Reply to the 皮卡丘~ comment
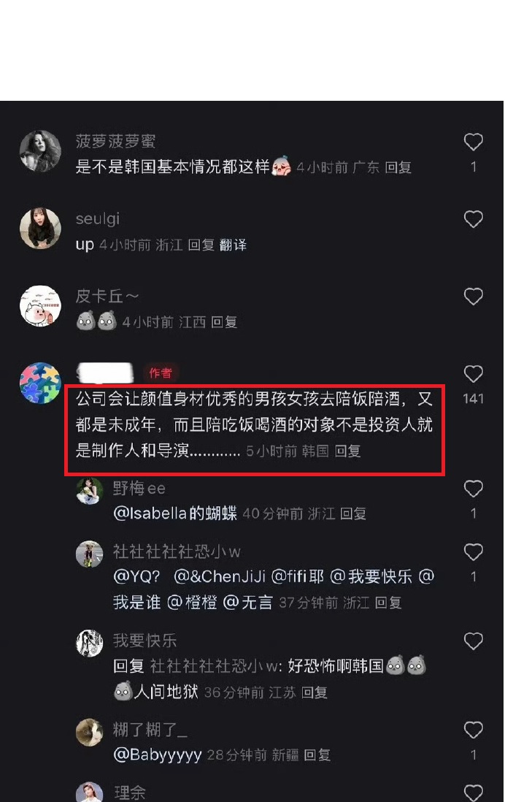 tap(224, 322)
